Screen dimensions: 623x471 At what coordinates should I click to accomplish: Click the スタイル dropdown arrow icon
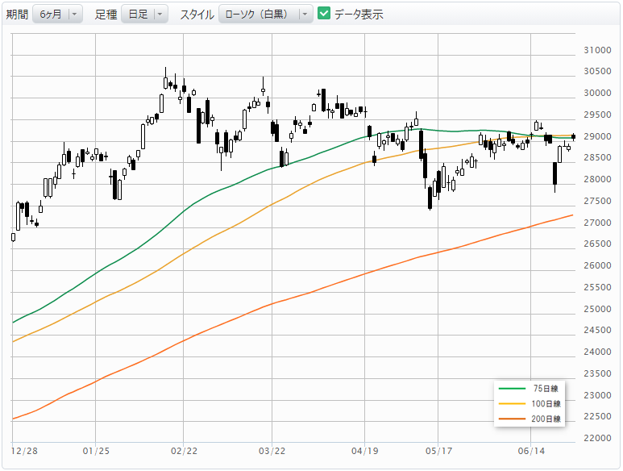(x=305, y=15)
